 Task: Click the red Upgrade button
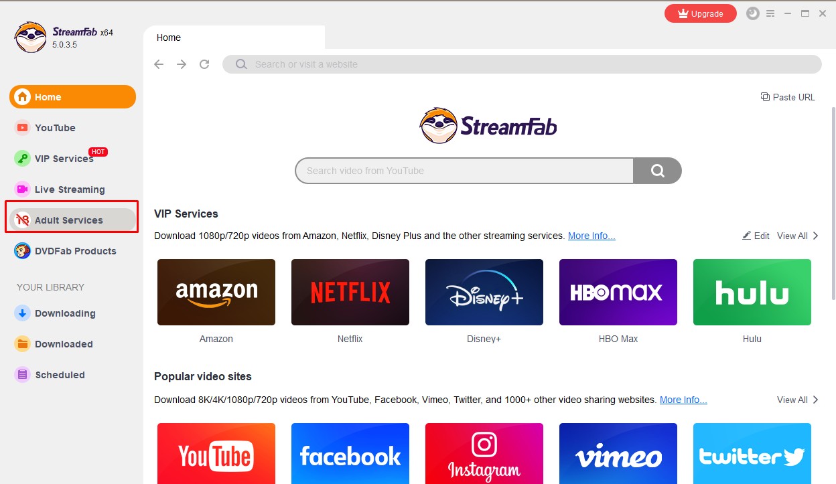point(700,13)
